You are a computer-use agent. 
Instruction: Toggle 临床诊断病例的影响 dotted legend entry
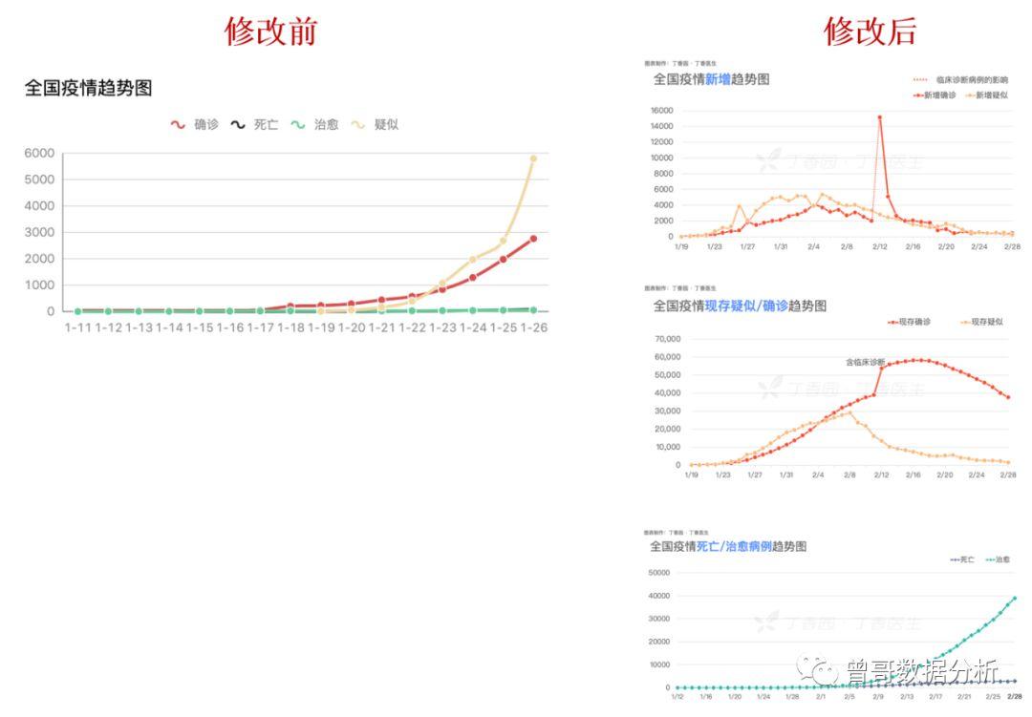961,79
